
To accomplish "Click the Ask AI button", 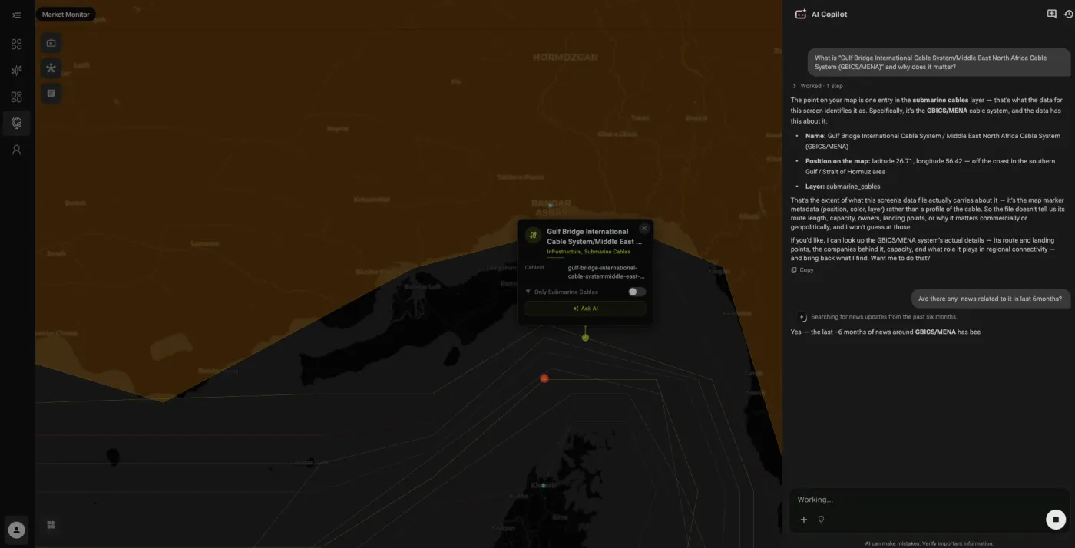I will tap(585, 309).
